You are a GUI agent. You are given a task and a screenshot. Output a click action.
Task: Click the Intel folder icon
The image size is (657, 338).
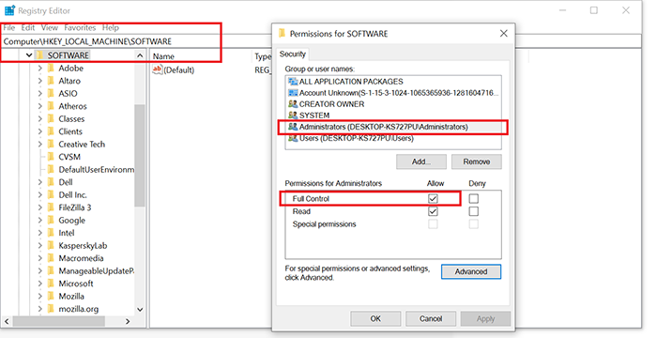(x=51, y=233)
